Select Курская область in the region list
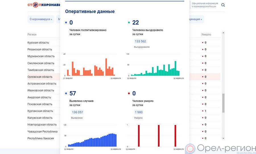Image resolution: width=256 pixels, height=154 pixels. [38, 43]
